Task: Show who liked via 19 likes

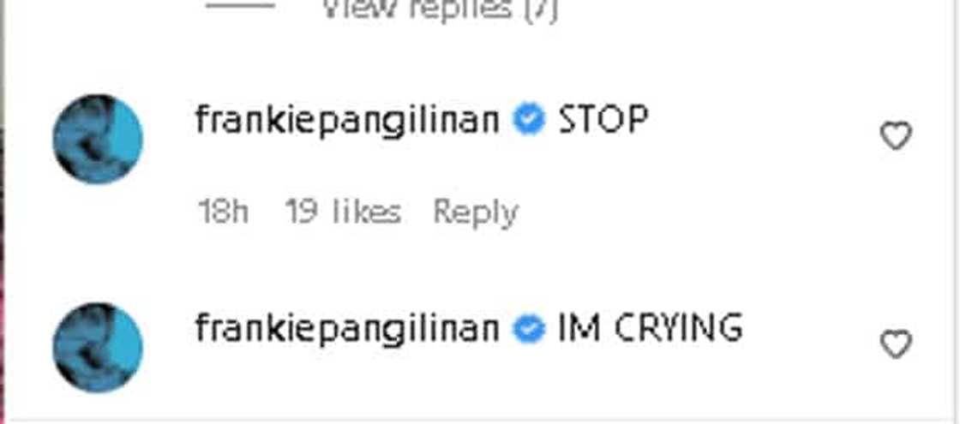Action: [343, 212]
